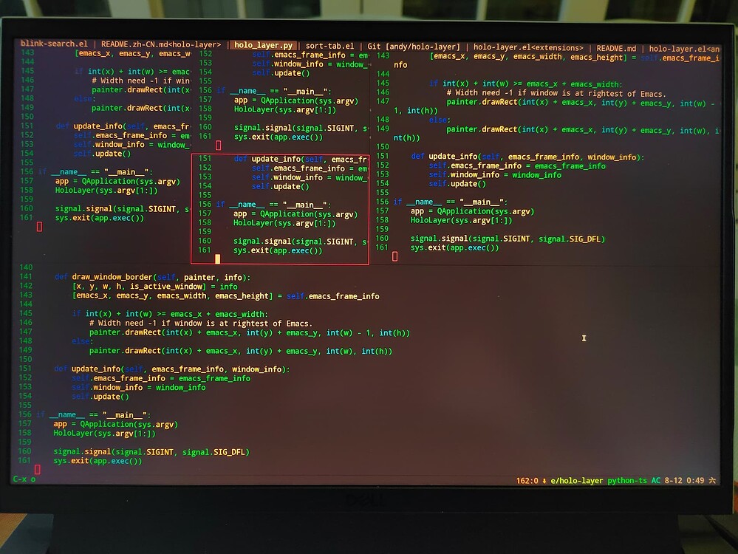
Task: Click the python-ts major mode indicator
Action: pyautogui.click(x=629, y=480)
